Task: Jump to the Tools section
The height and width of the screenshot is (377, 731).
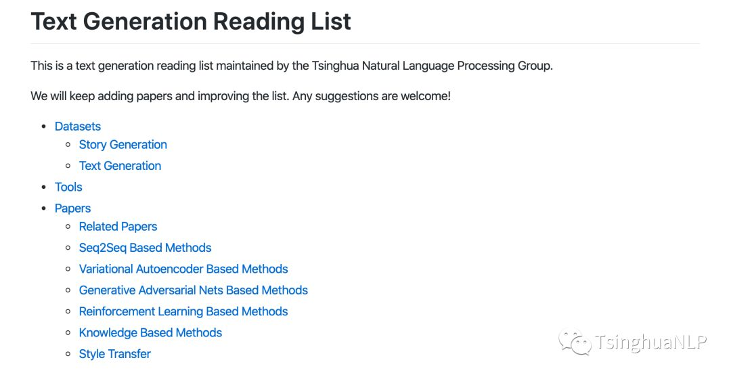Action: coord(68,187)
